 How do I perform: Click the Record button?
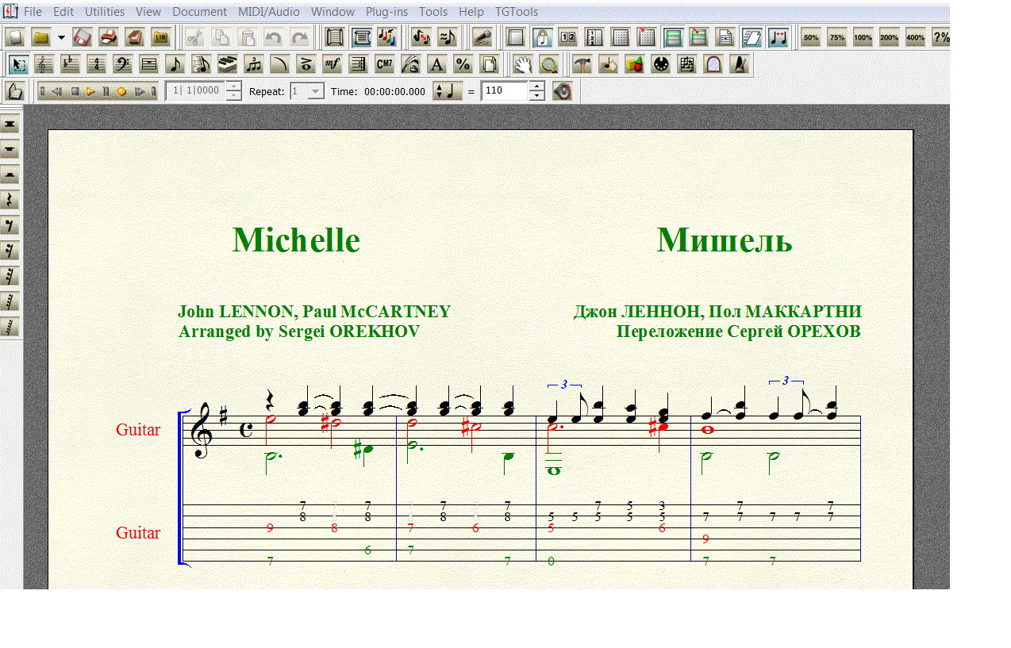click(x=121, y=91)
